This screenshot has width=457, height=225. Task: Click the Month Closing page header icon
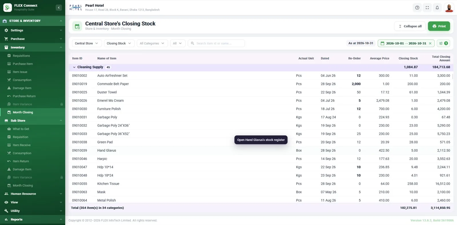point(77,26)
